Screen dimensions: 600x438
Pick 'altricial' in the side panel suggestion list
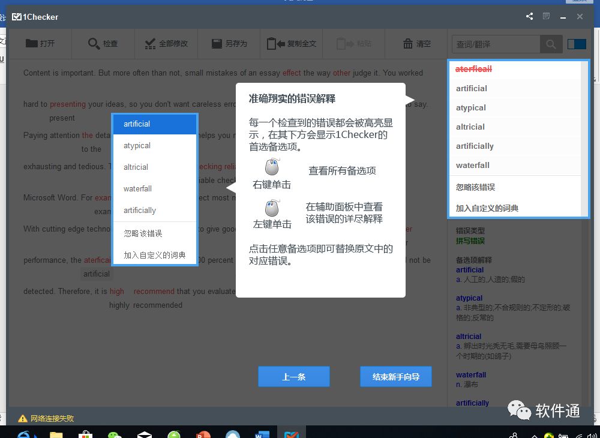click(x=515, y=127)
